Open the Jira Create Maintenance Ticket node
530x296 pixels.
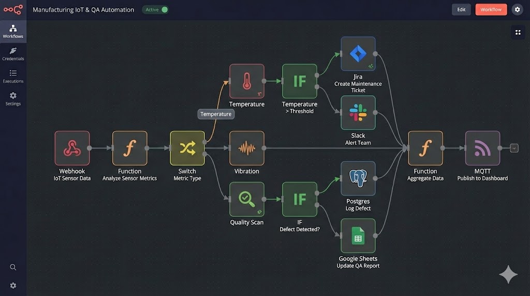[x=358, y=54]
